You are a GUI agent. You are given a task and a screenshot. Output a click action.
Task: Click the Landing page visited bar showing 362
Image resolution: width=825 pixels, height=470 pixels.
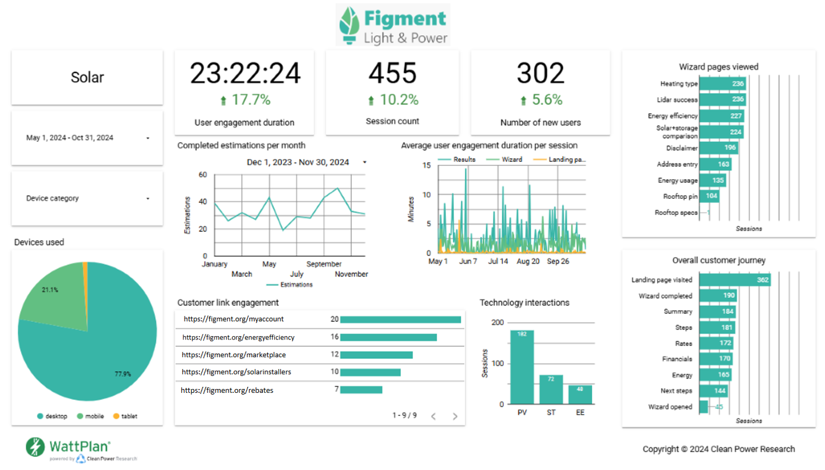coord(735,280)
